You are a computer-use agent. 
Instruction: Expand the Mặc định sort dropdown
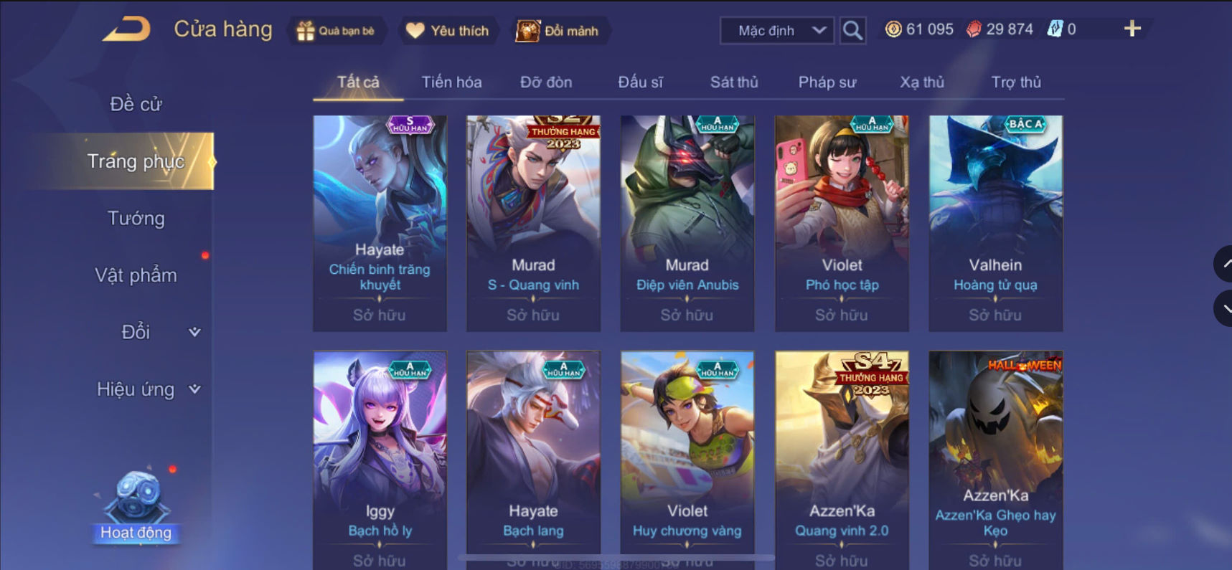pos(777,31)
